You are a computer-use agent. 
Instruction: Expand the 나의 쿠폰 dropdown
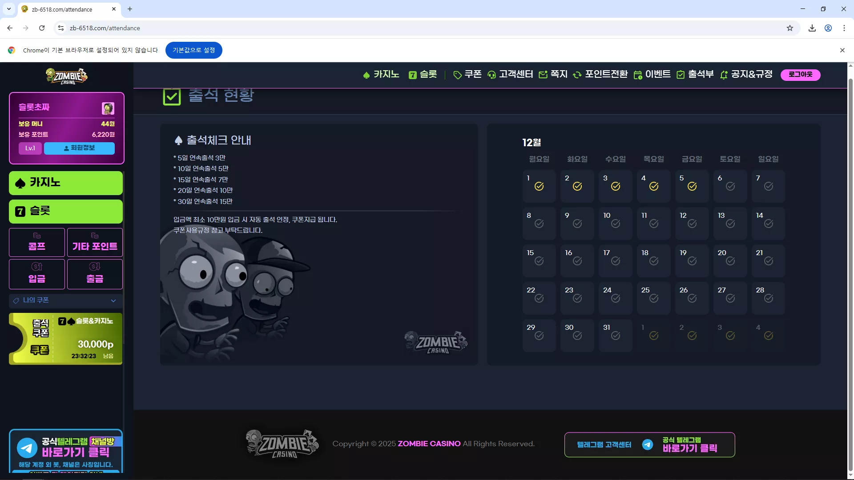(66, 300)
